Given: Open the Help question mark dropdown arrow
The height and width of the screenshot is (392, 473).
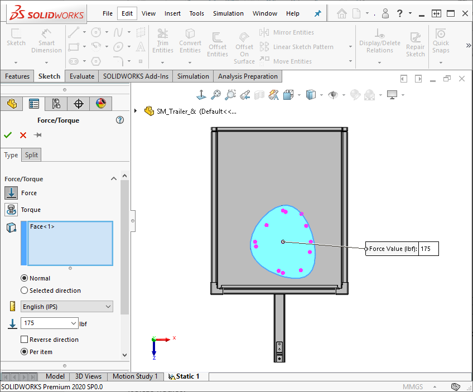Looking at the screenshot, I should (x=411, y=13).
